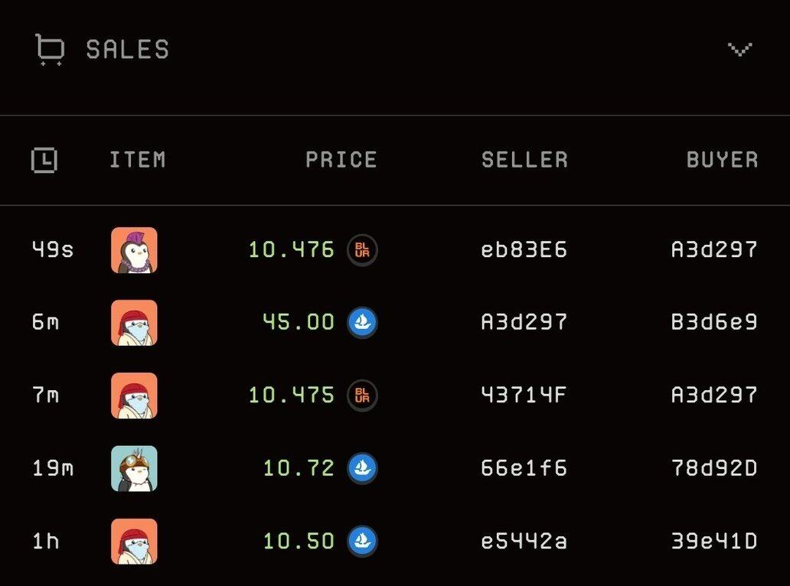Click the Blur marketplace icon beside 10.475
790x586 pixels.
point(362,396)
